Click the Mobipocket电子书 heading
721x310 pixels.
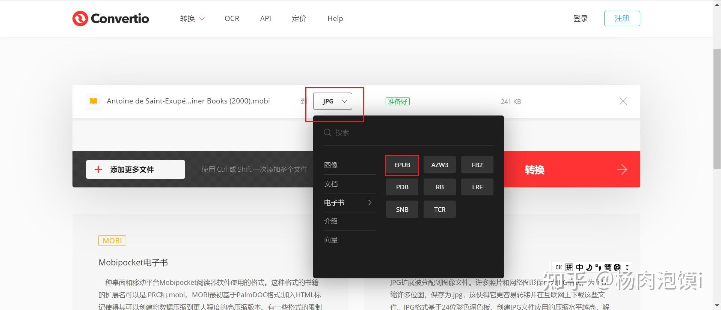pos(133,262)
